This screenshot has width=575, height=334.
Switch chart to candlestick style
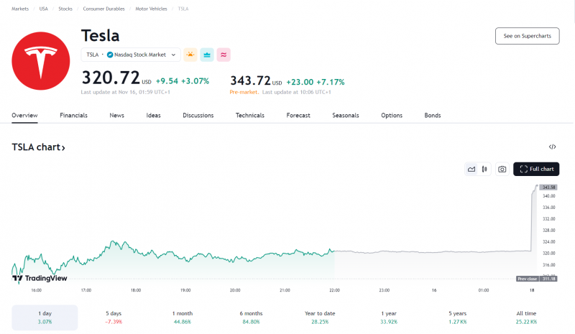[484, 169]
